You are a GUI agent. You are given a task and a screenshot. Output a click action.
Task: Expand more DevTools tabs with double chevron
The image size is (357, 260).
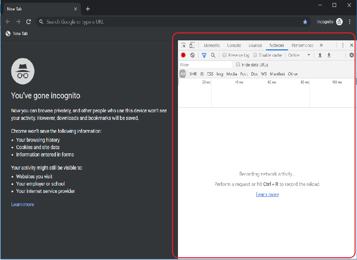click(321, 45)
